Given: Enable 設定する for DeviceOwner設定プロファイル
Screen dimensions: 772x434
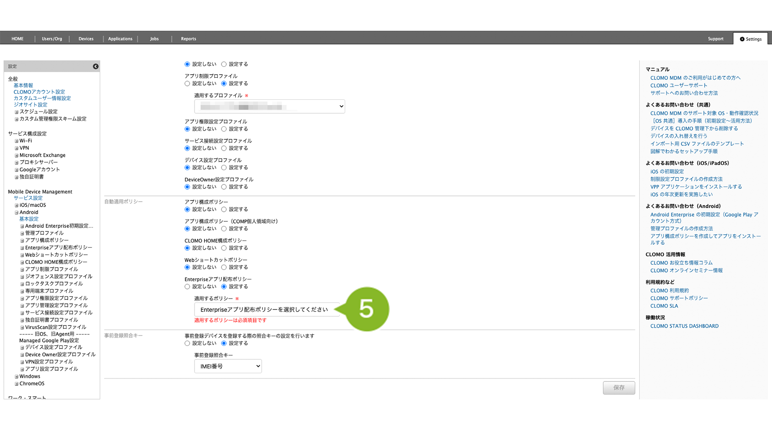Looking at the screenshot, I should 224,187.
